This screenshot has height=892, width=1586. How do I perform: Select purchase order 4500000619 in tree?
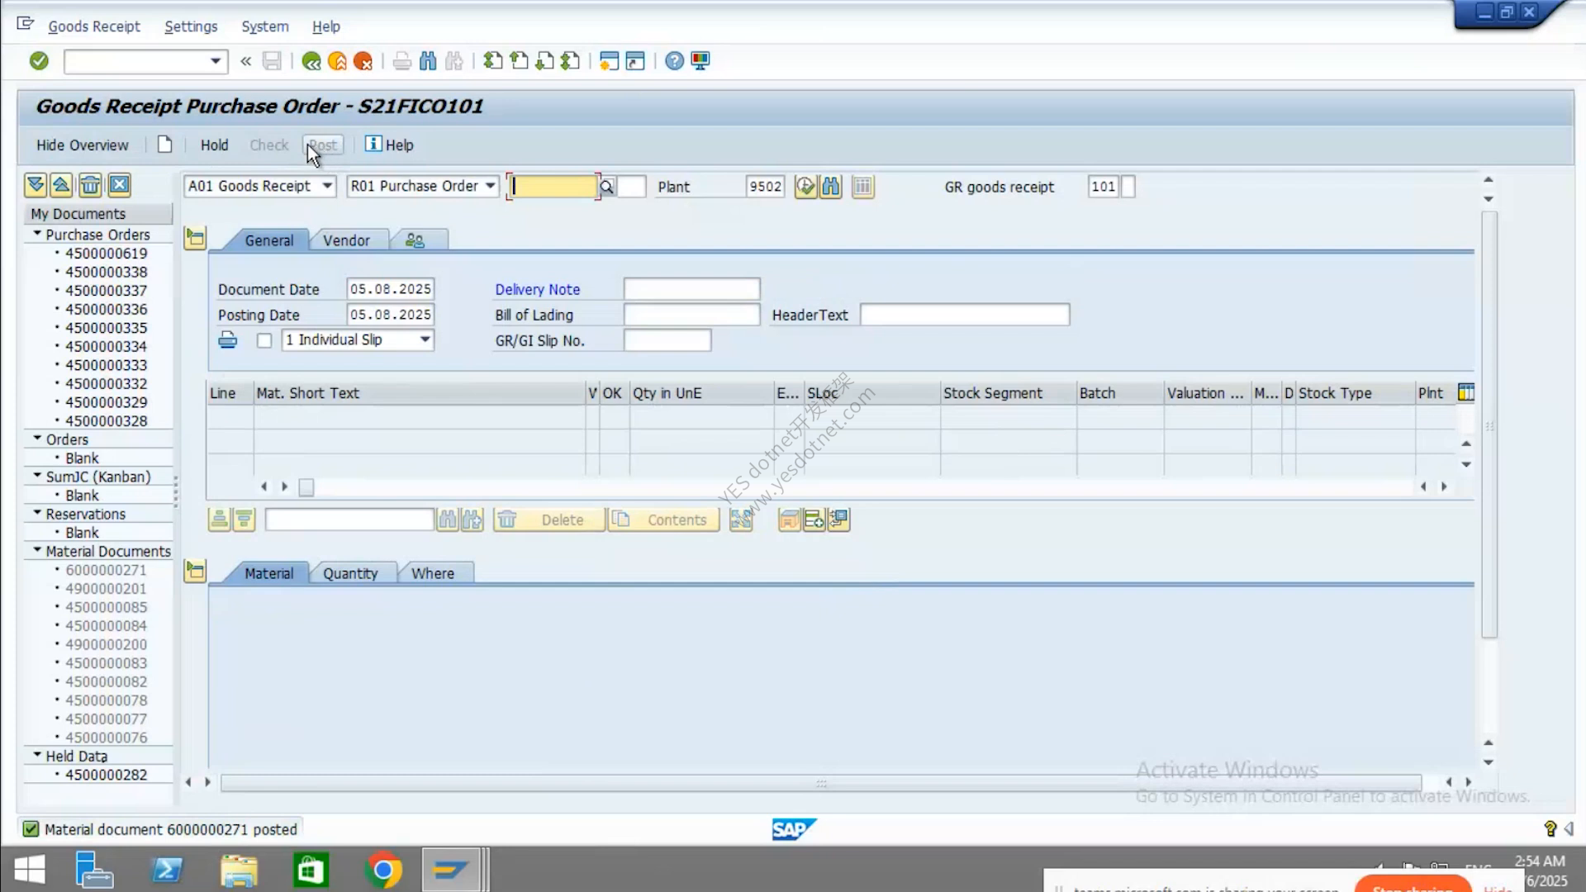[x=106, y=254]
